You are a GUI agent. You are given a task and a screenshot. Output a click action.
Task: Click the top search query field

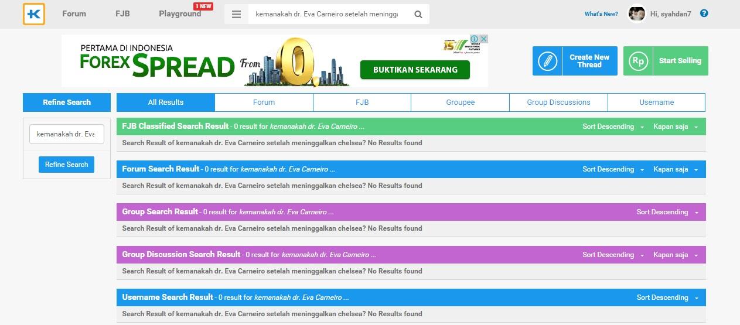[x=328, y=15]
